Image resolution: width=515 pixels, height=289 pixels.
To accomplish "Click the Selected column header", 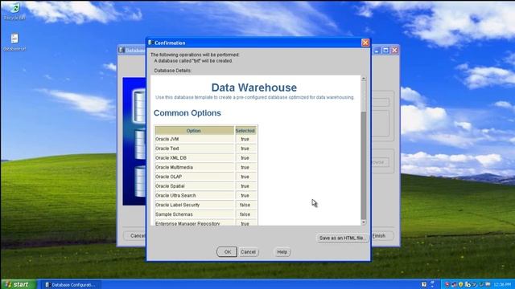I will coord(245,131).
